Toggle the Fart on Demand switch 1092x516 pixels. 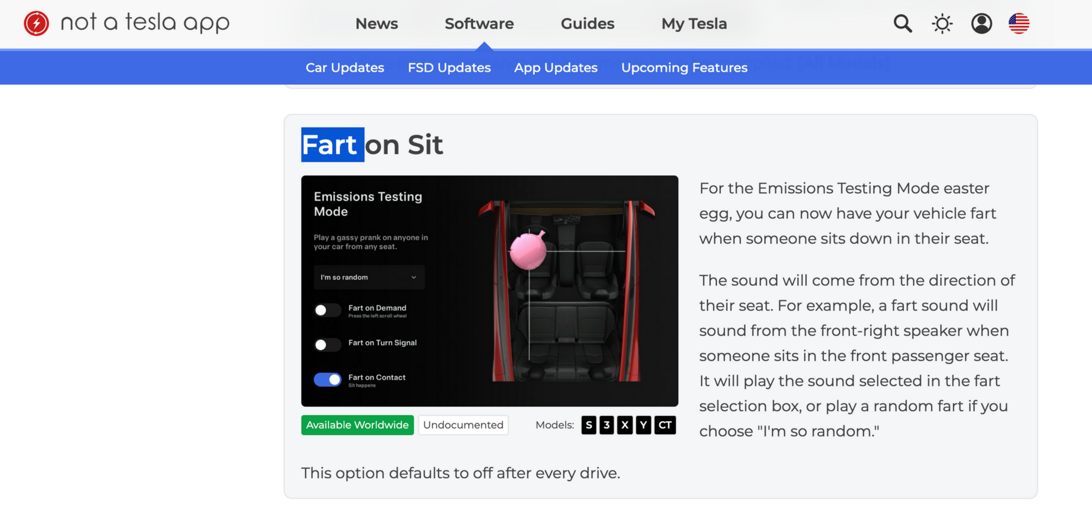[x=327, y=310]
